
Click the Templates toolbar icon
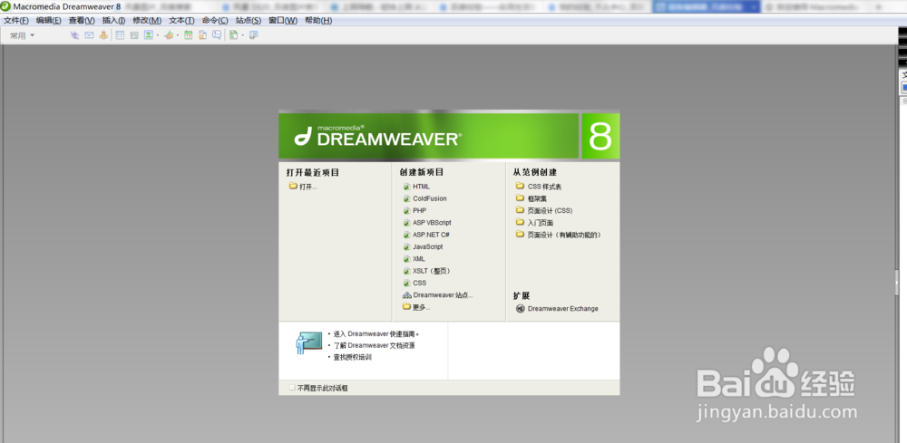click(234, 35)
